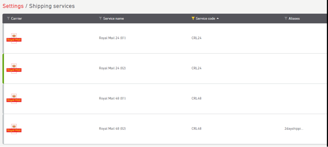Click the CRL48 code for Royal Mail 48 (02)
Screen dimensions: 328x147
pyautogui.click(x=197, y=128)
